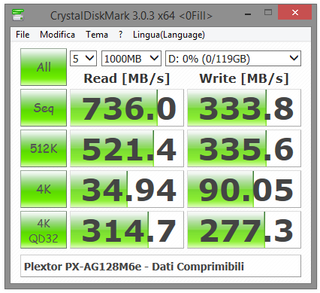Click the comment field reading Plextor PX-AG128M6e
The image size is (320, 293).
pos(161,266)
